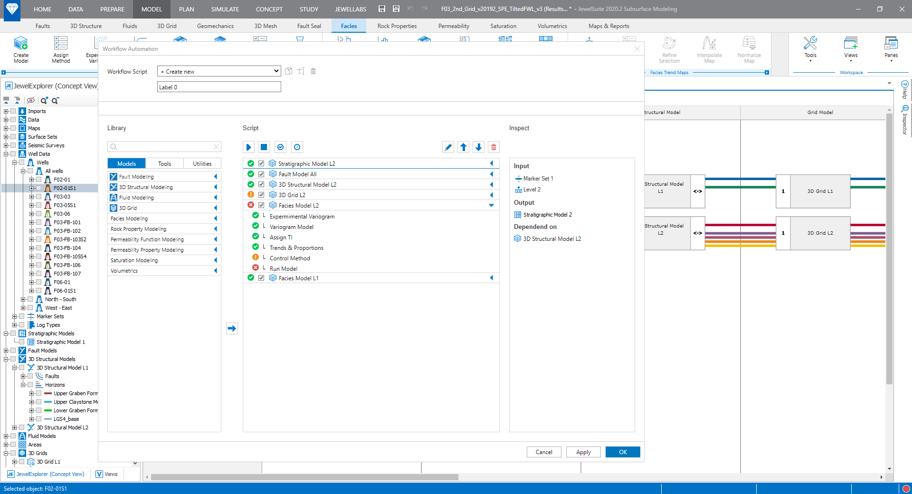Click the copy workflow script icon

(288, 71)
